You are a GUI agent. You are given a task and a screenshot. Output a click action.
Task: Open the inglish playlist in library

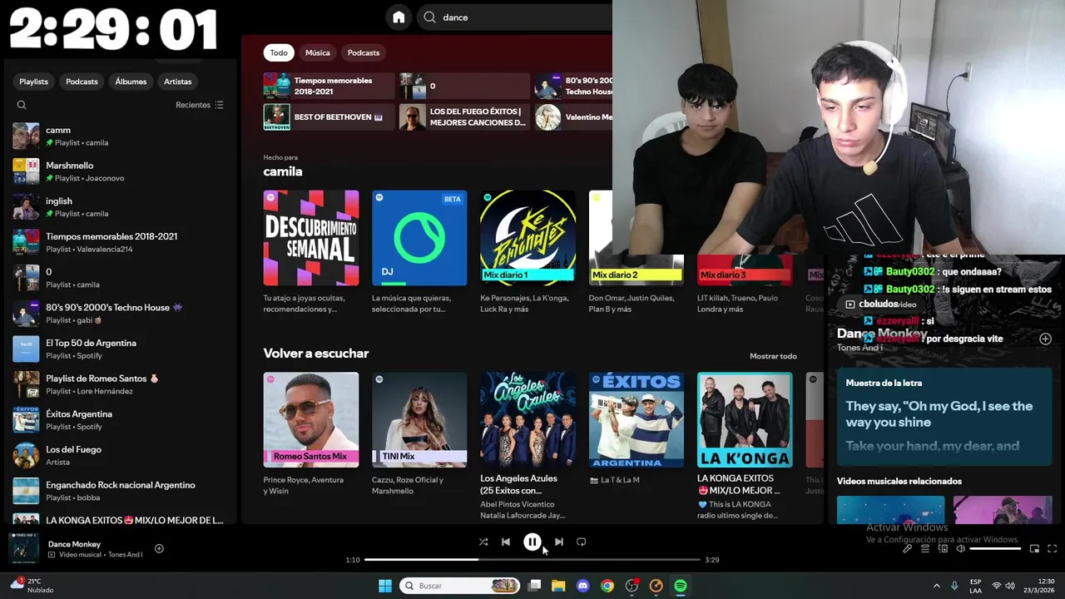click(x=118, y=206)
